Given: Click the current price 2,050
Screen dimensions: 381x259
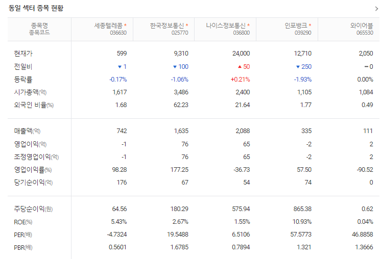Looking at the screenshot, I should (x=366, y=54).
